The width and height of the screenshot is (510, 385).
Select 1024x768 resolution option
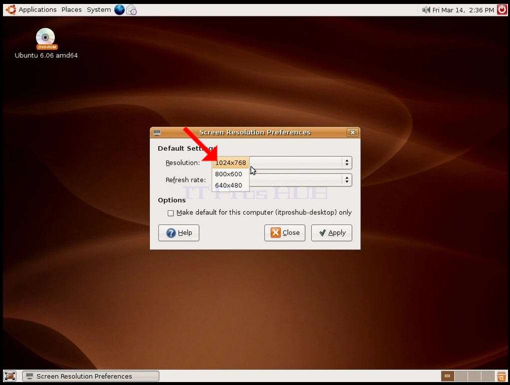231,163
